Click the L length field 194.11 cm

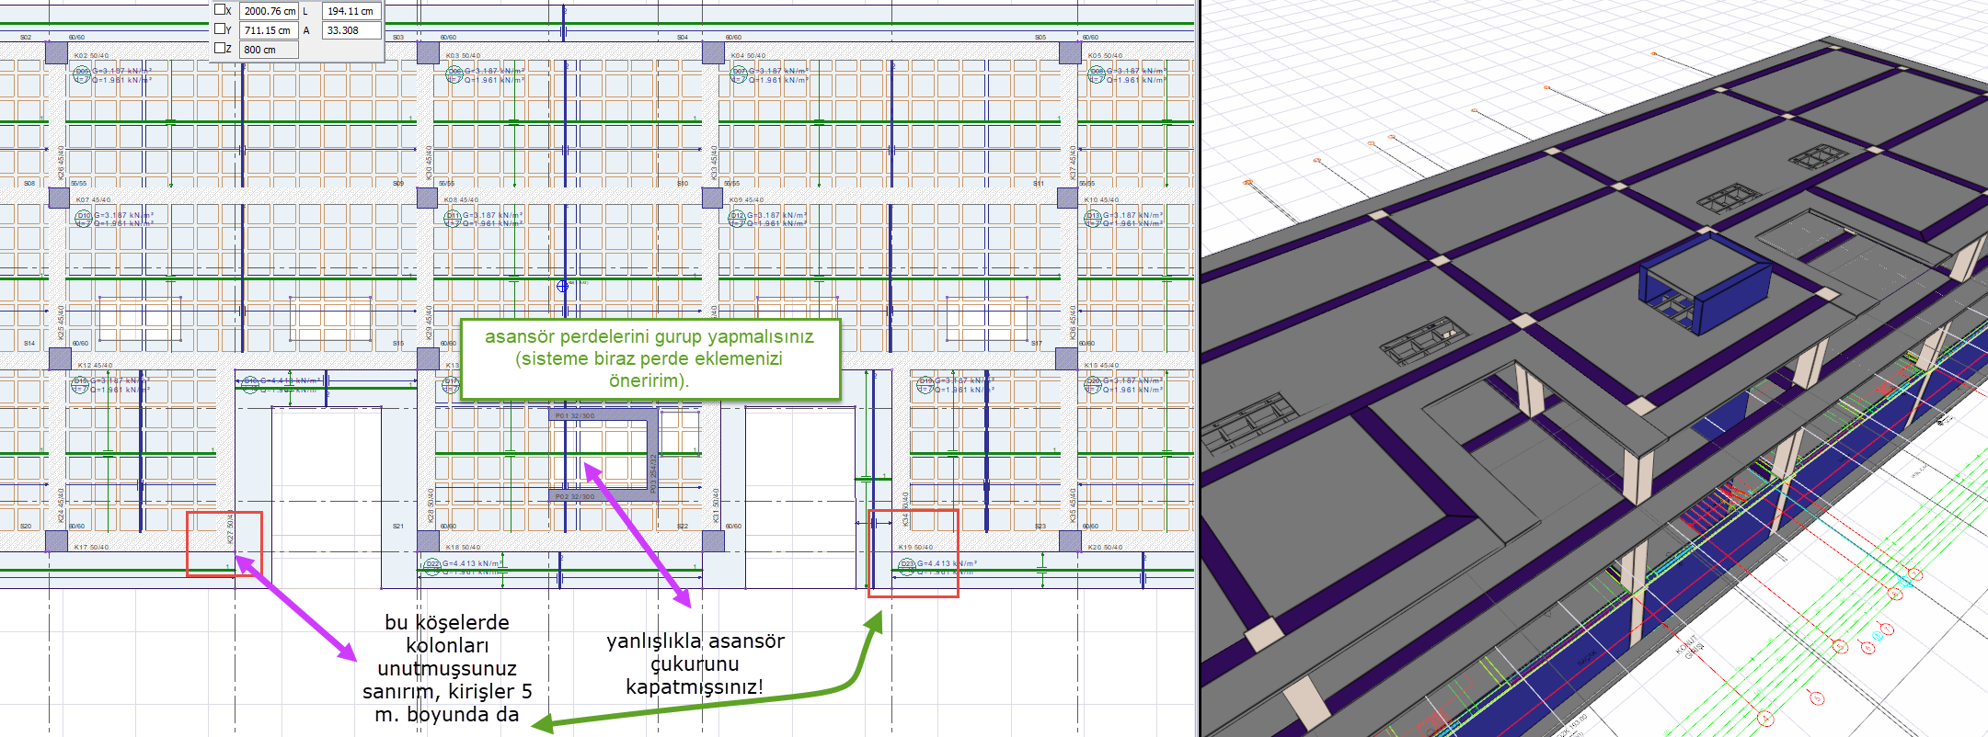(351, 11)
